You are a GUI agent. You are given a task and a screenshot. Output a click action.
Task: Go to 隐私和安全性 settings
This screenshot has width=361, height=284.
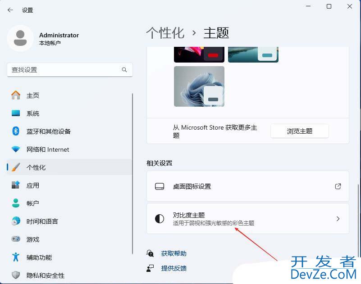pyautogui.click(x=69, y=275)
